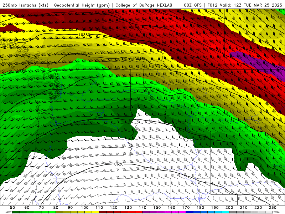Click the 10440 height contour label
The width and height of the screenshot is (285, 214).
[138, 59]
